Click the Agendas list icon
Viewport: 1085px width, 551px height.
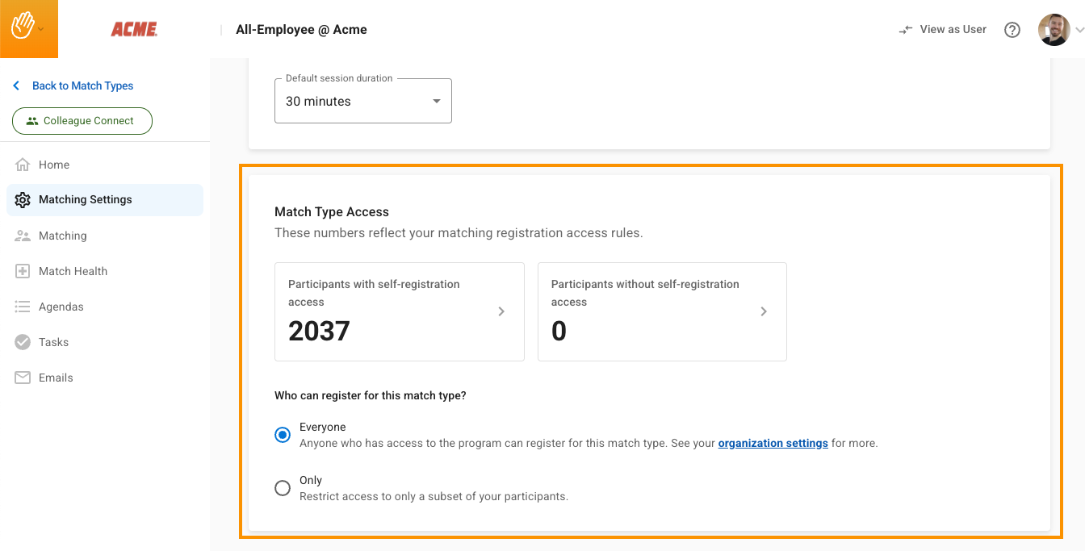click(x=23, y=307)
